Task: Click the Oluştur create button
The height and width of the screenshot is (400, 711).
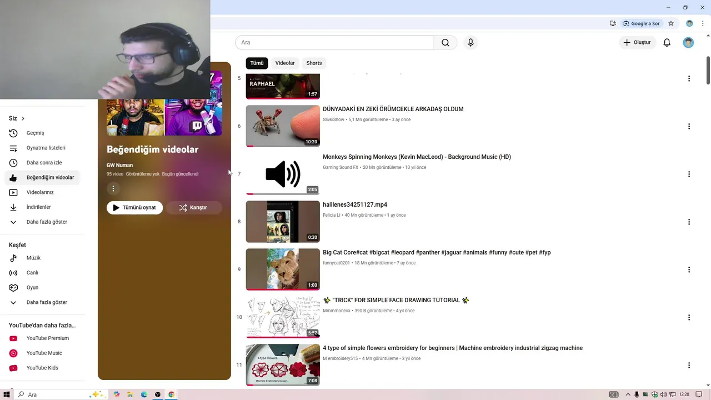Action: click(x=637, y=43)
